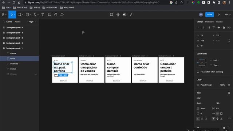Select the #subtitle text layer
The image size is (233, 131).
click(x=14, y=64)
